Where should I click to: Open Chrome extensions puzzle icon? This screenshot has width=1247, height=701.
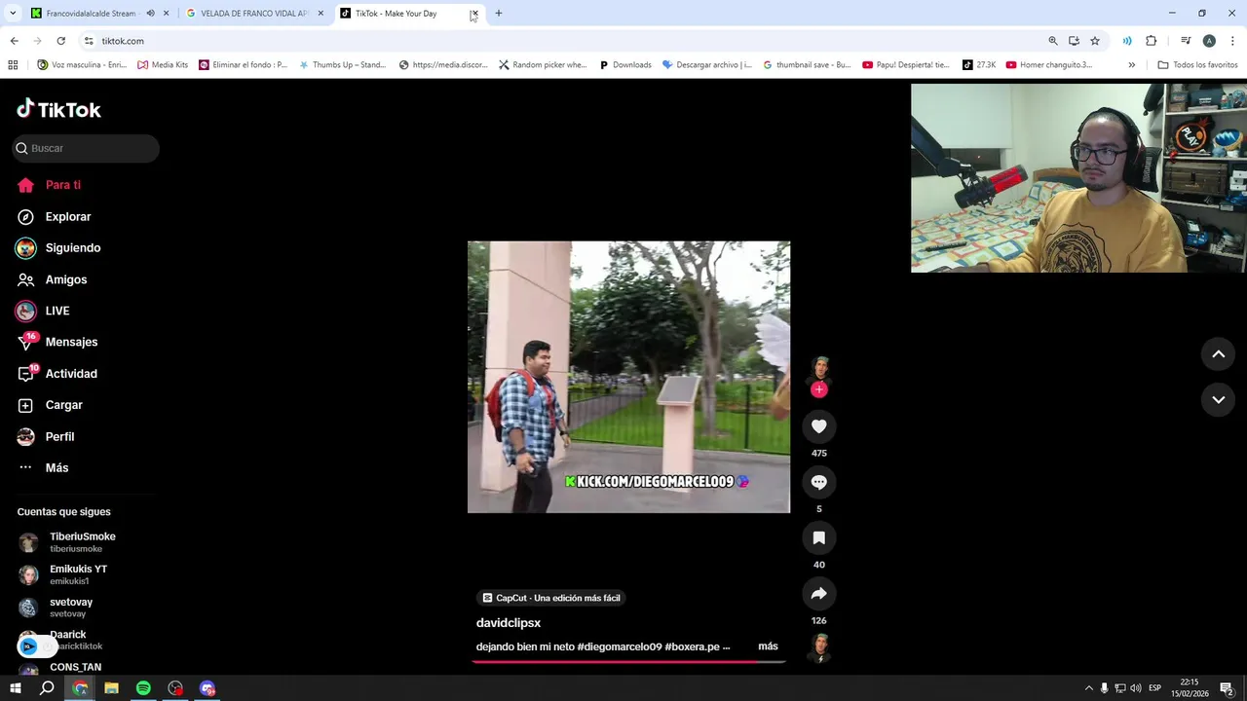[x=1151, y=41]
